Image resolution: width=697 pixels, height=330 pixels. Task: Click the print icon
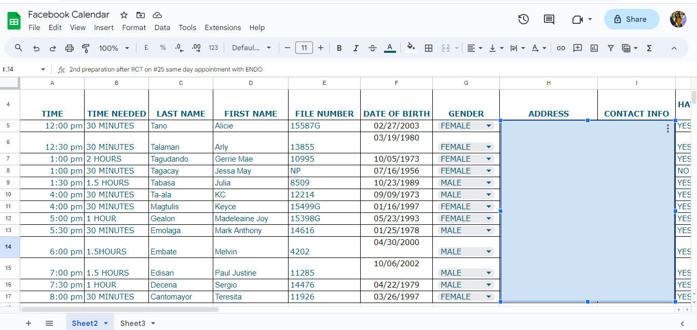click(70, 48)
